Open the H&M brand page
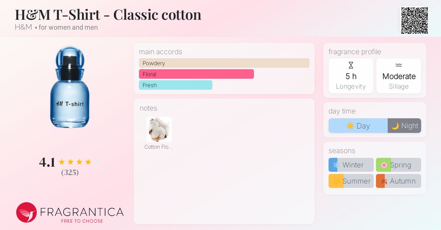This screenshot has width=441, height=230. (x=23, y=27)
